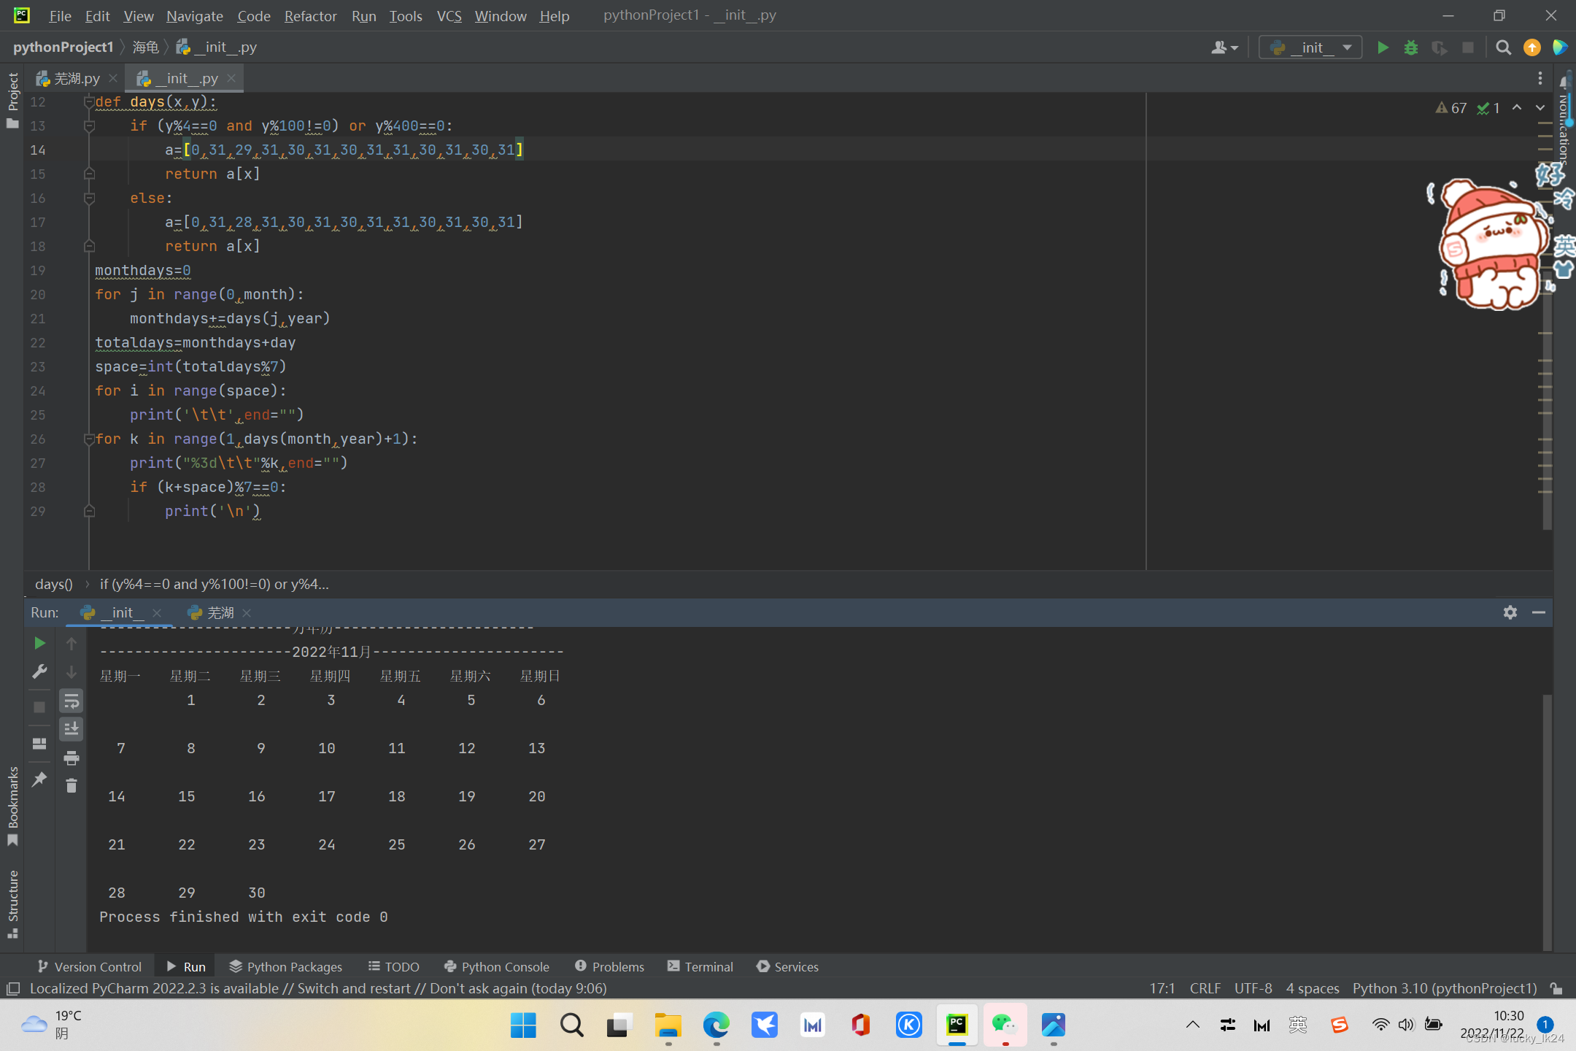Open Search Everywhere magnifier icon
This screenshot has width=1576, height=1051.
pyautogui.click(x=1503, y=47)
